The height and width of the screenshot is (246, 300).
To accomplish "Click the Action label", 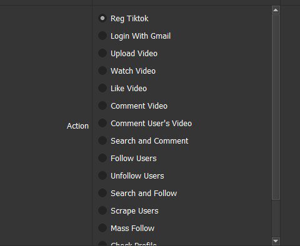I will pyautogui.click(x=77, y=126).
